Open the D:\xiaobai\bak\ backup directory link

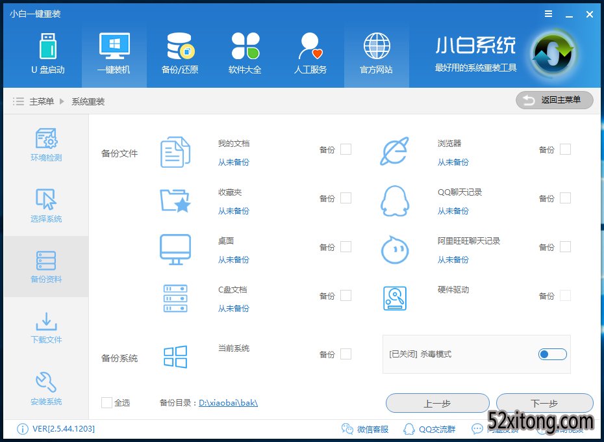click(228, 402)
